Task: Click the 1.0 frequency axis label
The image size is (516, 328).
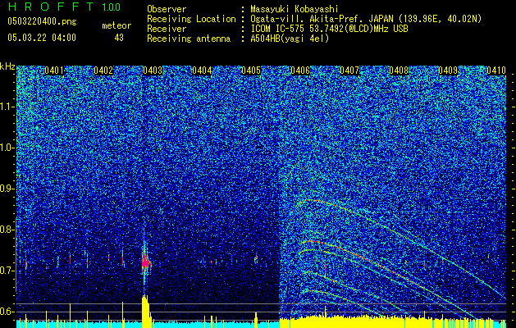Action: 7,148
